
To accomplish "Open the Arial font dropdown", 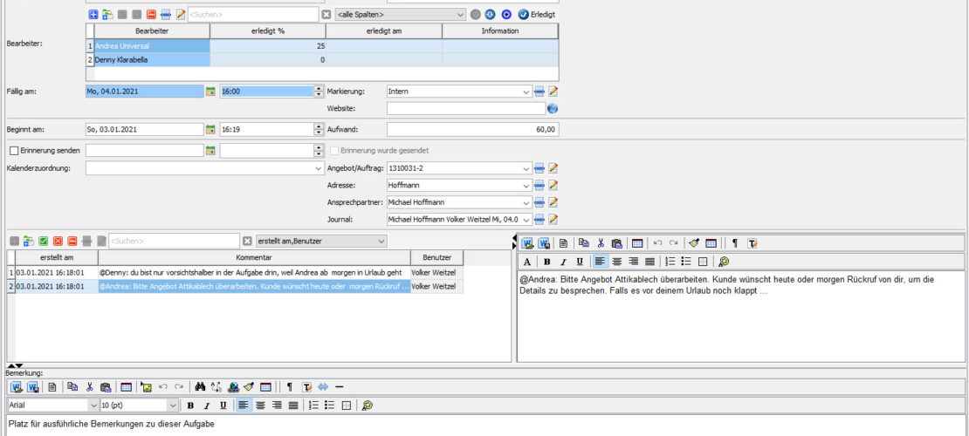I will [93, 405].
